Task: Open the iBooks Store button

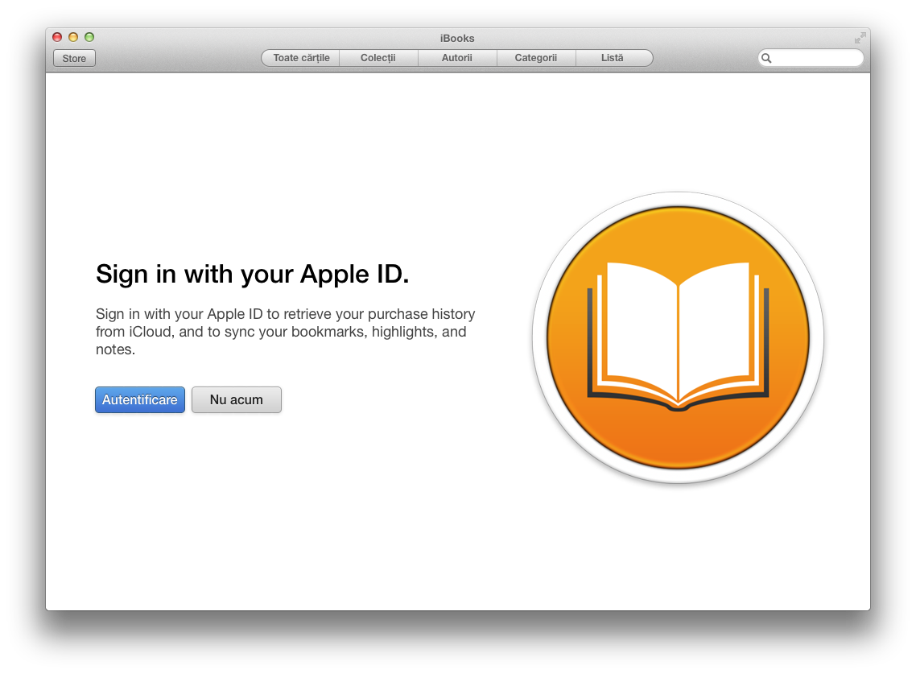Action: click(x=74, y=59)
